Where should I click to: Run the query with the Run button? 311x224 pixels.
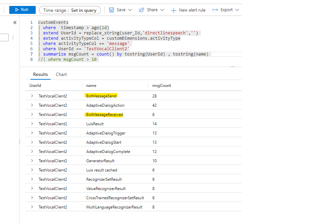pos(22,10)
